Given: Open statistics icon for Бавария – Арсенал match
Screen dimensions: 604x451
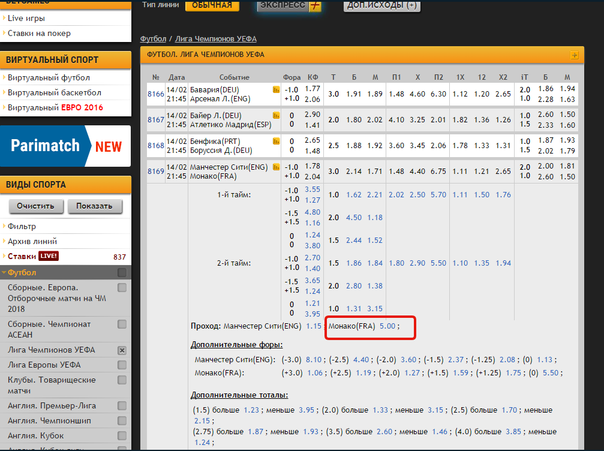Looking at the screenshot, I should tap(276, 90).
